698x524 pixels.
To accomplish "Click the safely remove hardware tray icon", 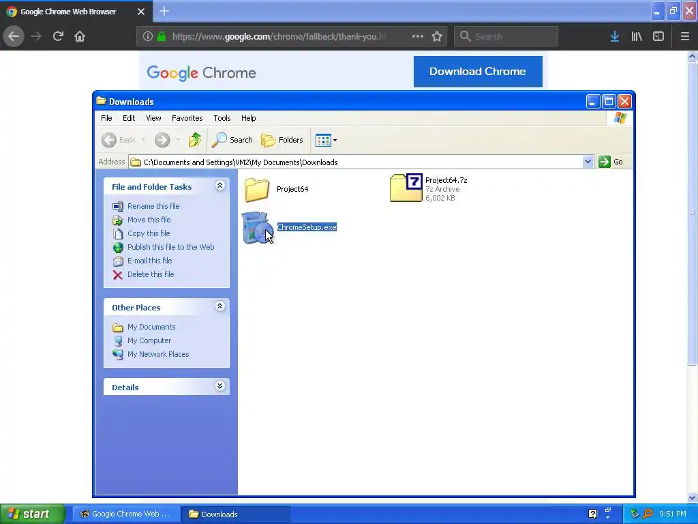I will [635, 514].
